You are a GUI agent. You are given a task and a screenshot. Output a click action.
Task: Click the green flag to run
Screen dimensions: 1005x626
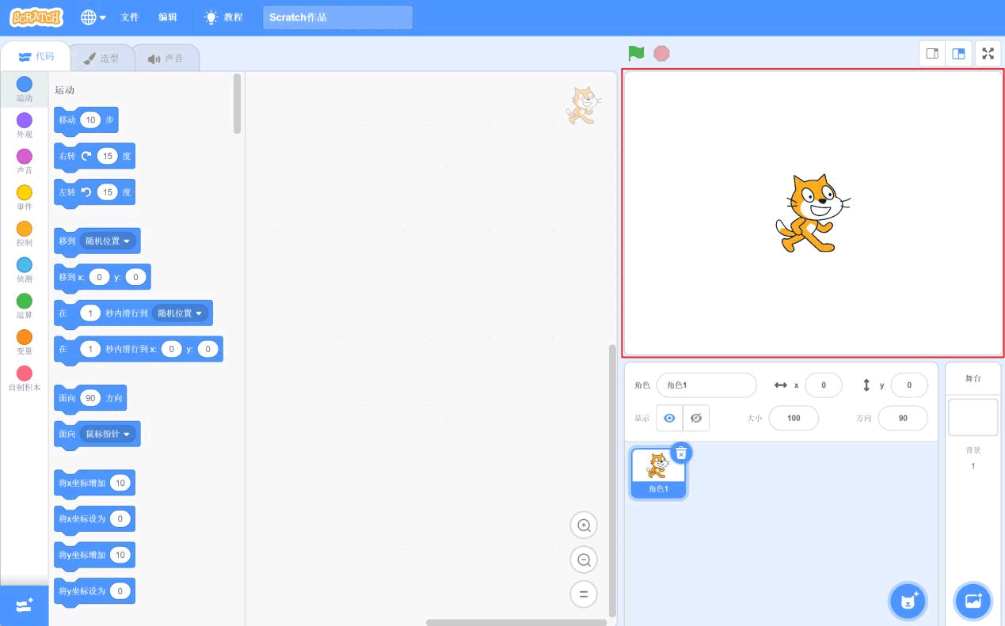[636, 53]
